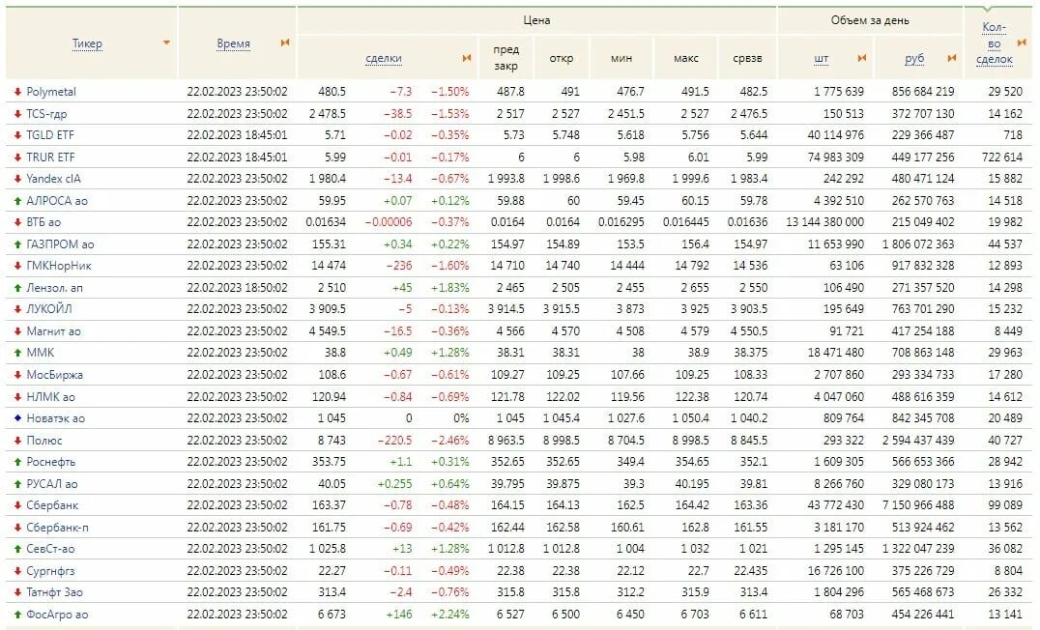Click the orange sort icon next to шт
The width and height of the screenshot is (1040, 630).
tap(861, 58)
